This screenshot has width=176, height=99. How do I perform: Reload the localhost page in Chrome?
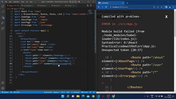(x=106, y=7)
